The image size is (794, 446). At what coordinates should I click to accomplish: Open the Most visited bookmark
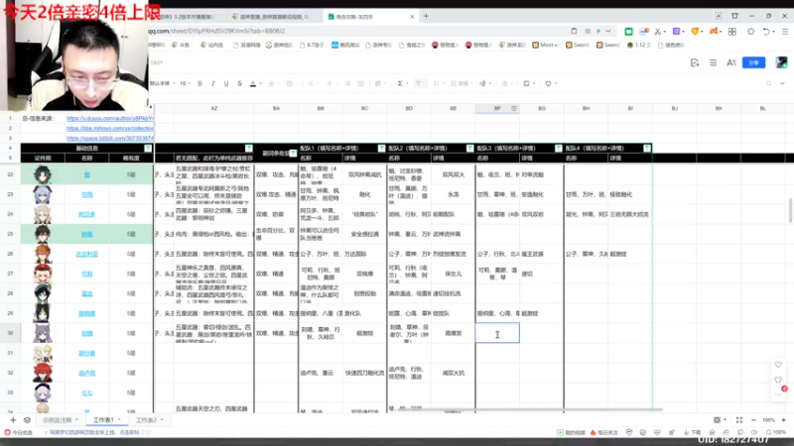546,45
